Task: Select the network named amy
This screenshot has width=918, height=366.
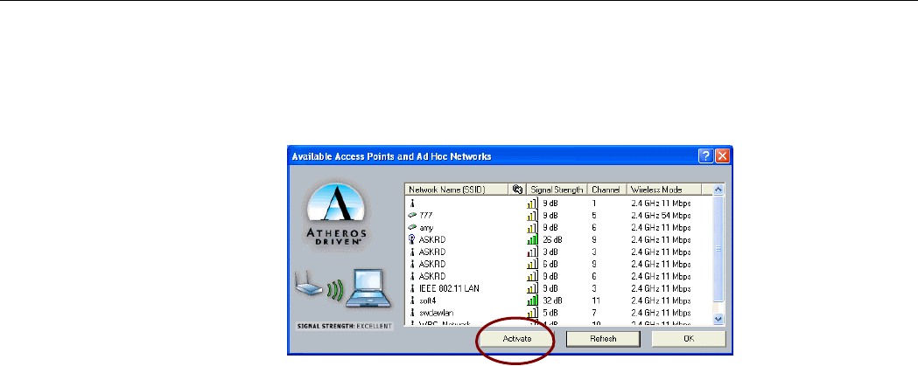Action: pyautogui.click(x=426, y=228)
